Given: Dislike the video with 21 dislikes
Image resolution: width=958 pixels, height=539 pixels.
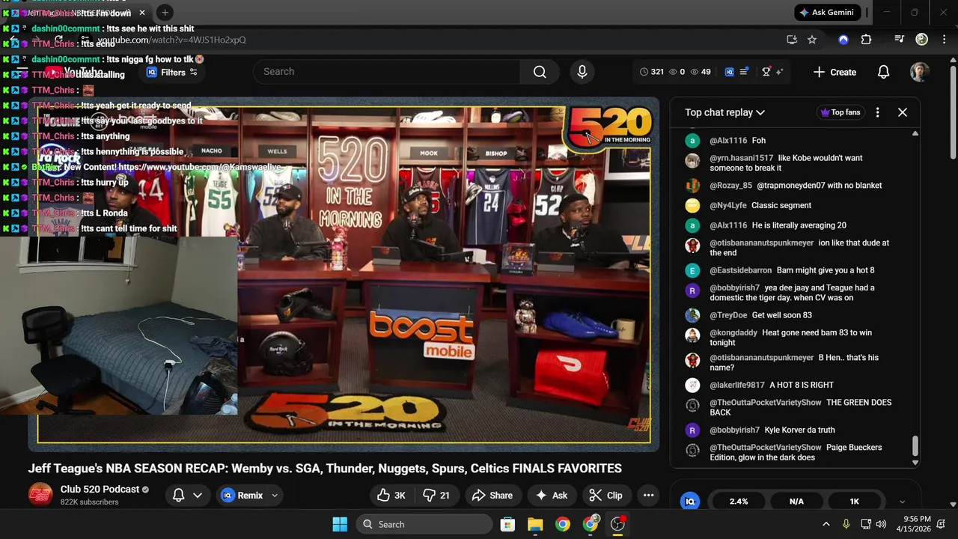Looking at the screenshot, I should coord(436,495).
